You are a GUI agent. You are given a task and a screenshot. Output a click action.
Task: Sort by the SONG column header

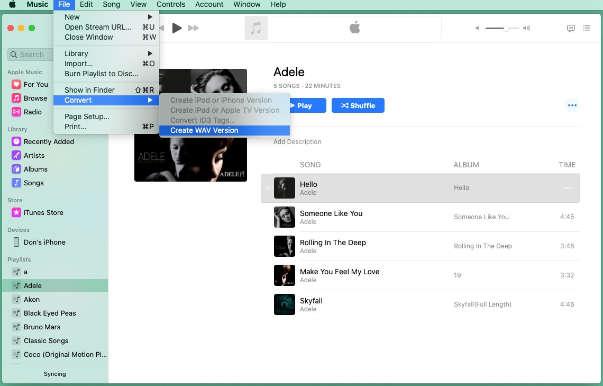coord(310,165)
